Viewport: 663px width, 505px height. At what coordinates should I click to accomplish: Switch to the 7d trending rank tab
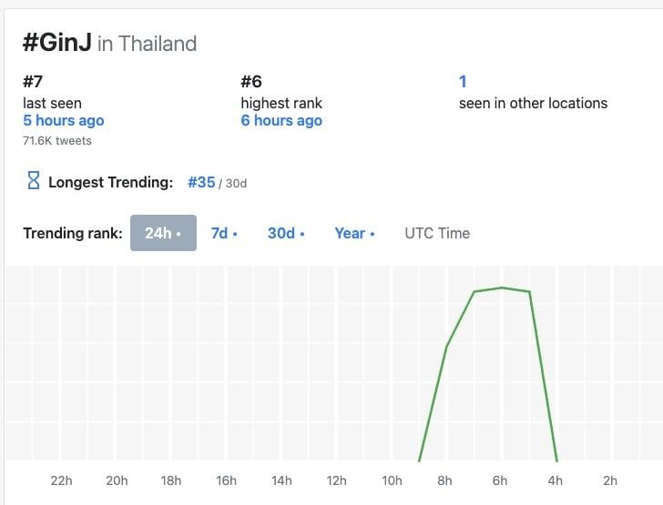[x=224, y=233]
